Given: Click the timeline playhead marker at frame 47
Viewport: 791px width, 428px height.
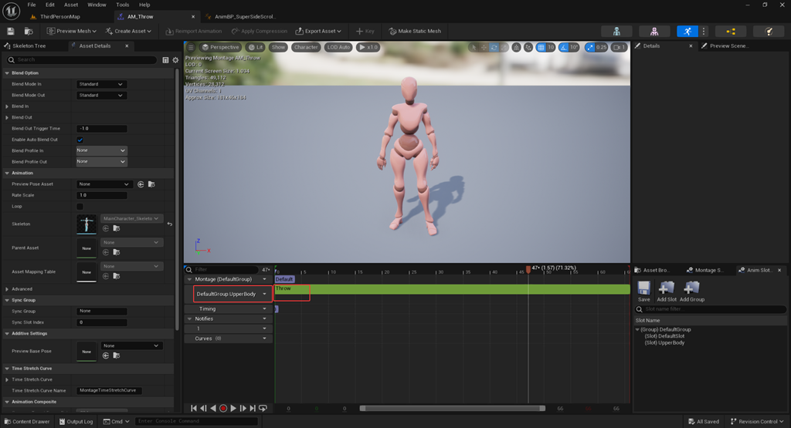Looking at the screenshot, I should pyautogui.click(x=528, y=270).
